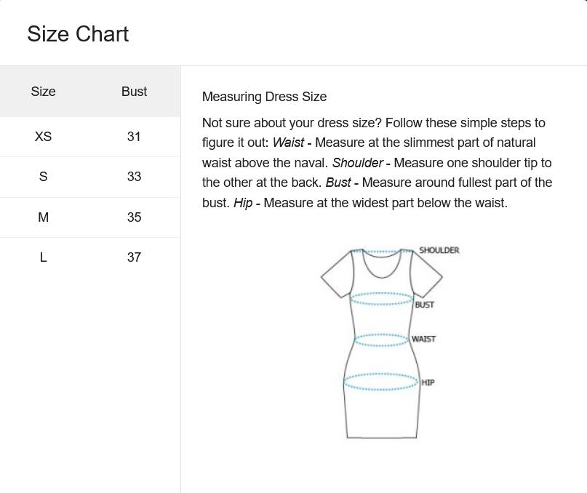Image resolution: width=587 pixels, height=493 pixels.
Task: Select the Bust column header
Action: [134, 92]
